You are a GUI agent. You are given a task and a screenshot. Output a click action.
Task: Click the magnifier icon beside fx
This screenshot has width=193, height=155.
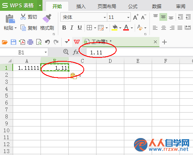[x=66, y=52]
